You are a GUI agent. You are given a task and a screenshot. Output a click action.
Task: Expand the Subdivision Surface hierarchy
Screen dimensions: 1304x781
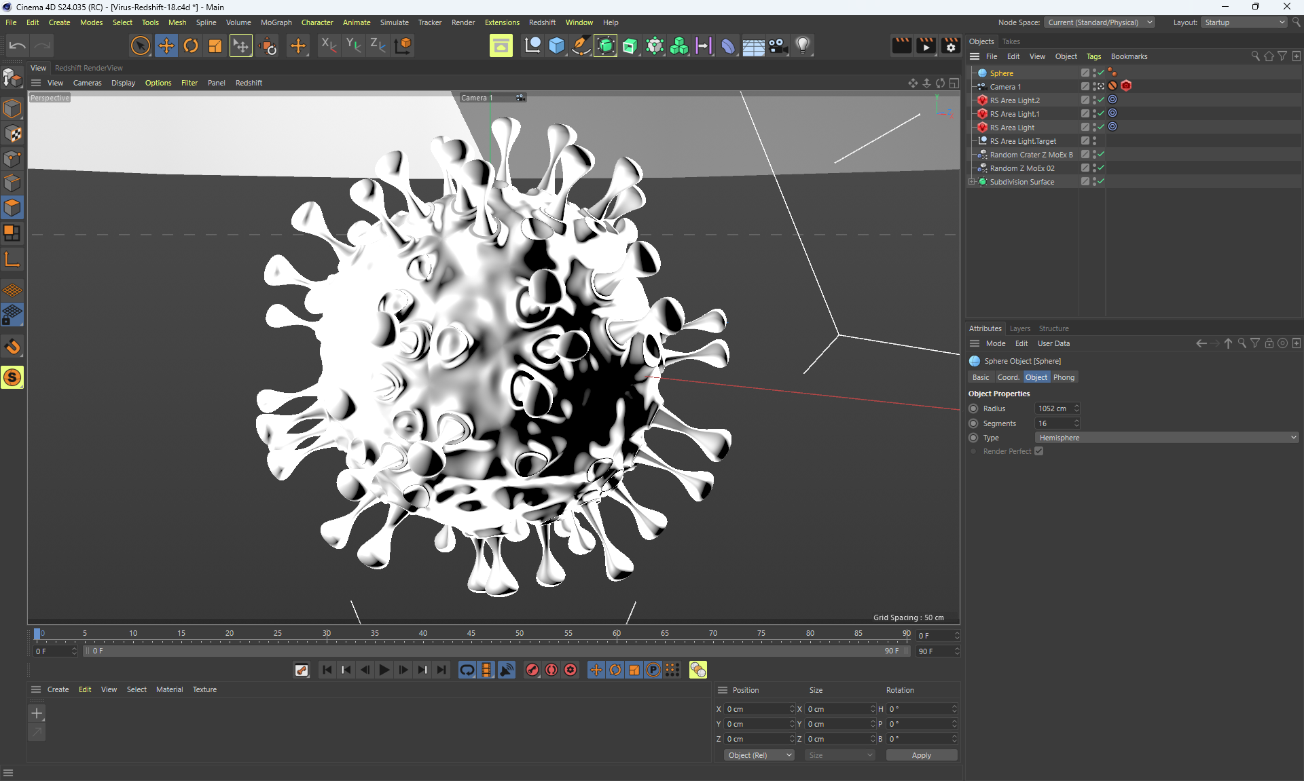tap(972, 182)
